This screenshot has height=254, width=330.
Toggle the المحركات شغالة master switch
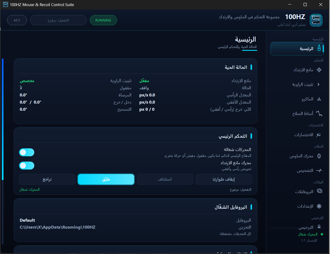[x=27, y=152]
